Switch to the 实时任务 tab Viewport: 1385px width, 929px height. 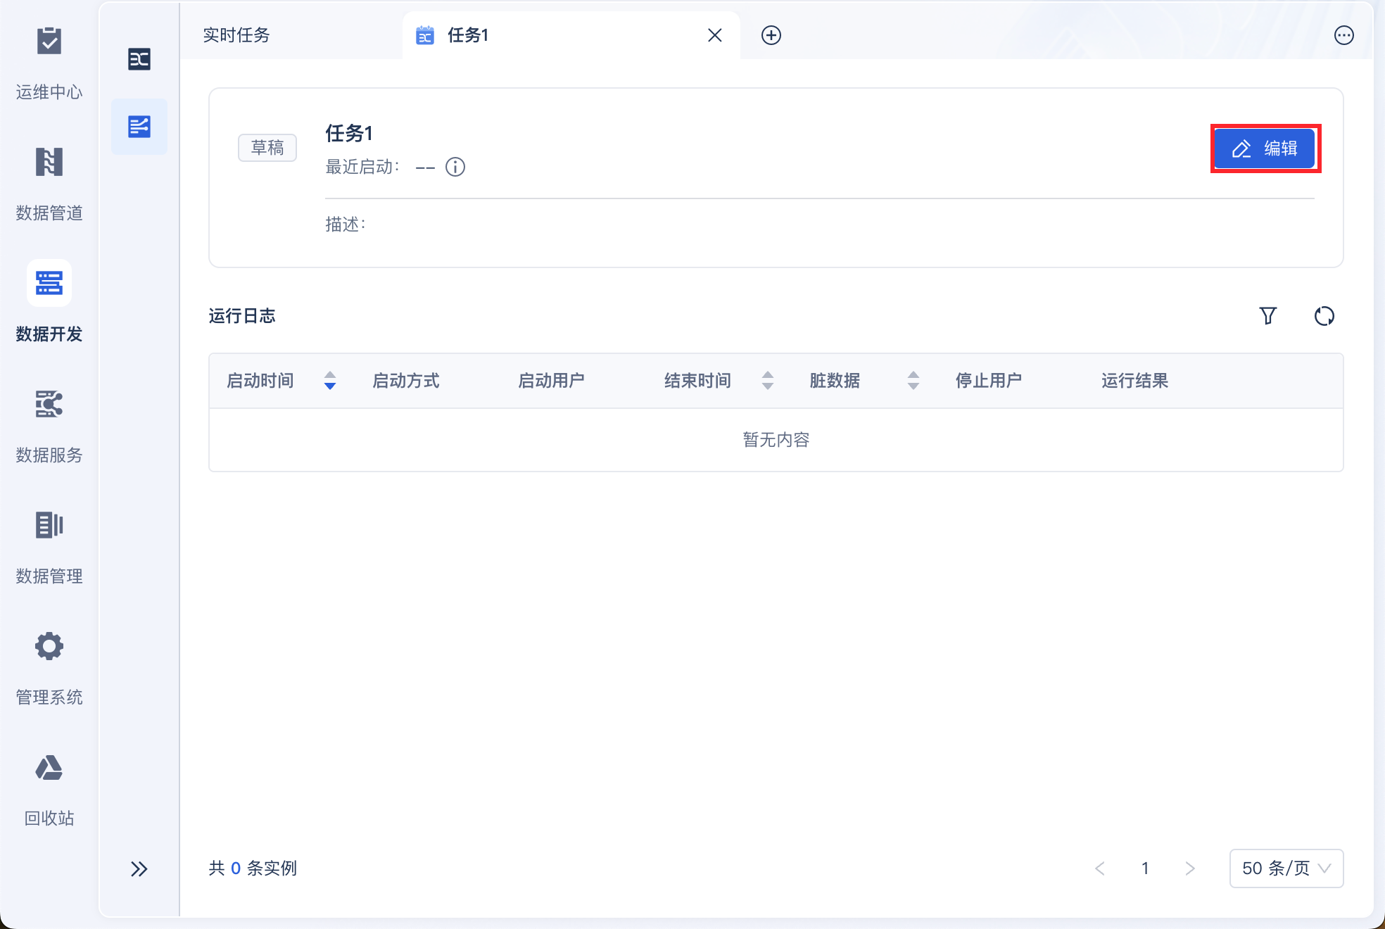pyautogui.click(x=236, y=35)
